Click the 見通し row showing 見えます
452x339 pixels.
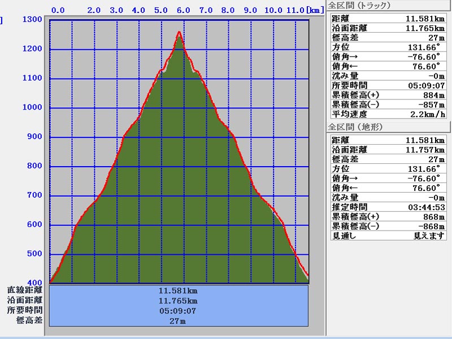tap(388, 236)
